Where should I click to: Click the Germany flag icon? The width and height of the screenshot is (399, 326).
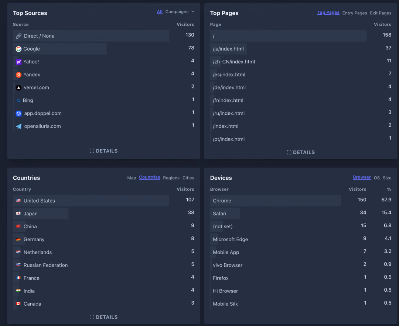[x=18, y=239]
